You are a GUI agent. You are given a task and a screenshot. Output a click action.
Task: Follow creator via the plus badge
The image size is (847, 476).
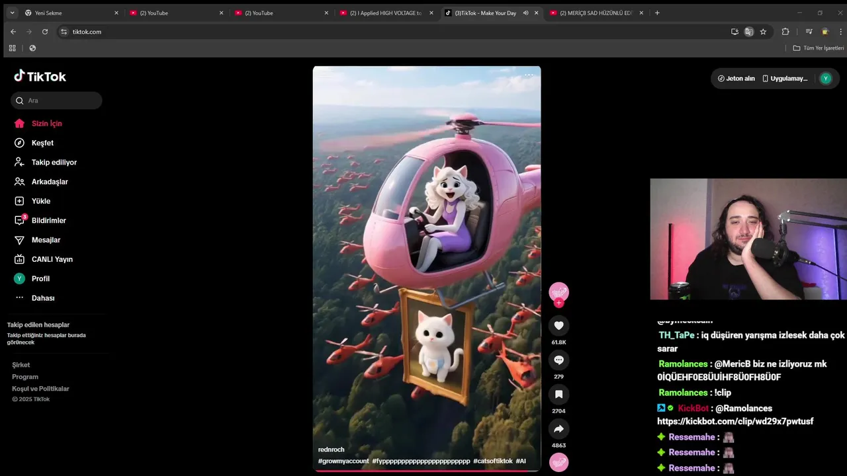[x=558, y=303]
